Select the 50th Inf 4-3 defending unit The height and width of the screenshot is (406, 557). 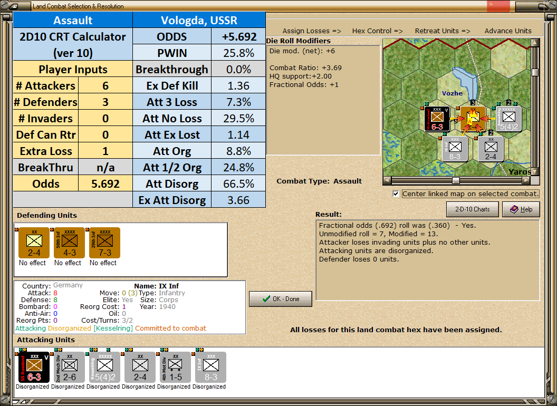pyautogui.click(x=69, y=243)
